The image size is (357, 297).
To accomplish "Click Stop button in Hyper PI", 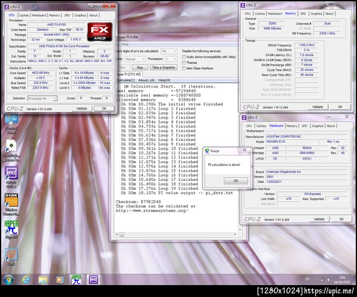I will click(140, 67).
